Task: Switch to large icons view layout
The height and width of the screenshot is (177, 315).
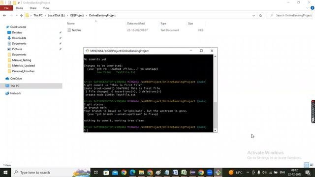Action: click(312, 165)
